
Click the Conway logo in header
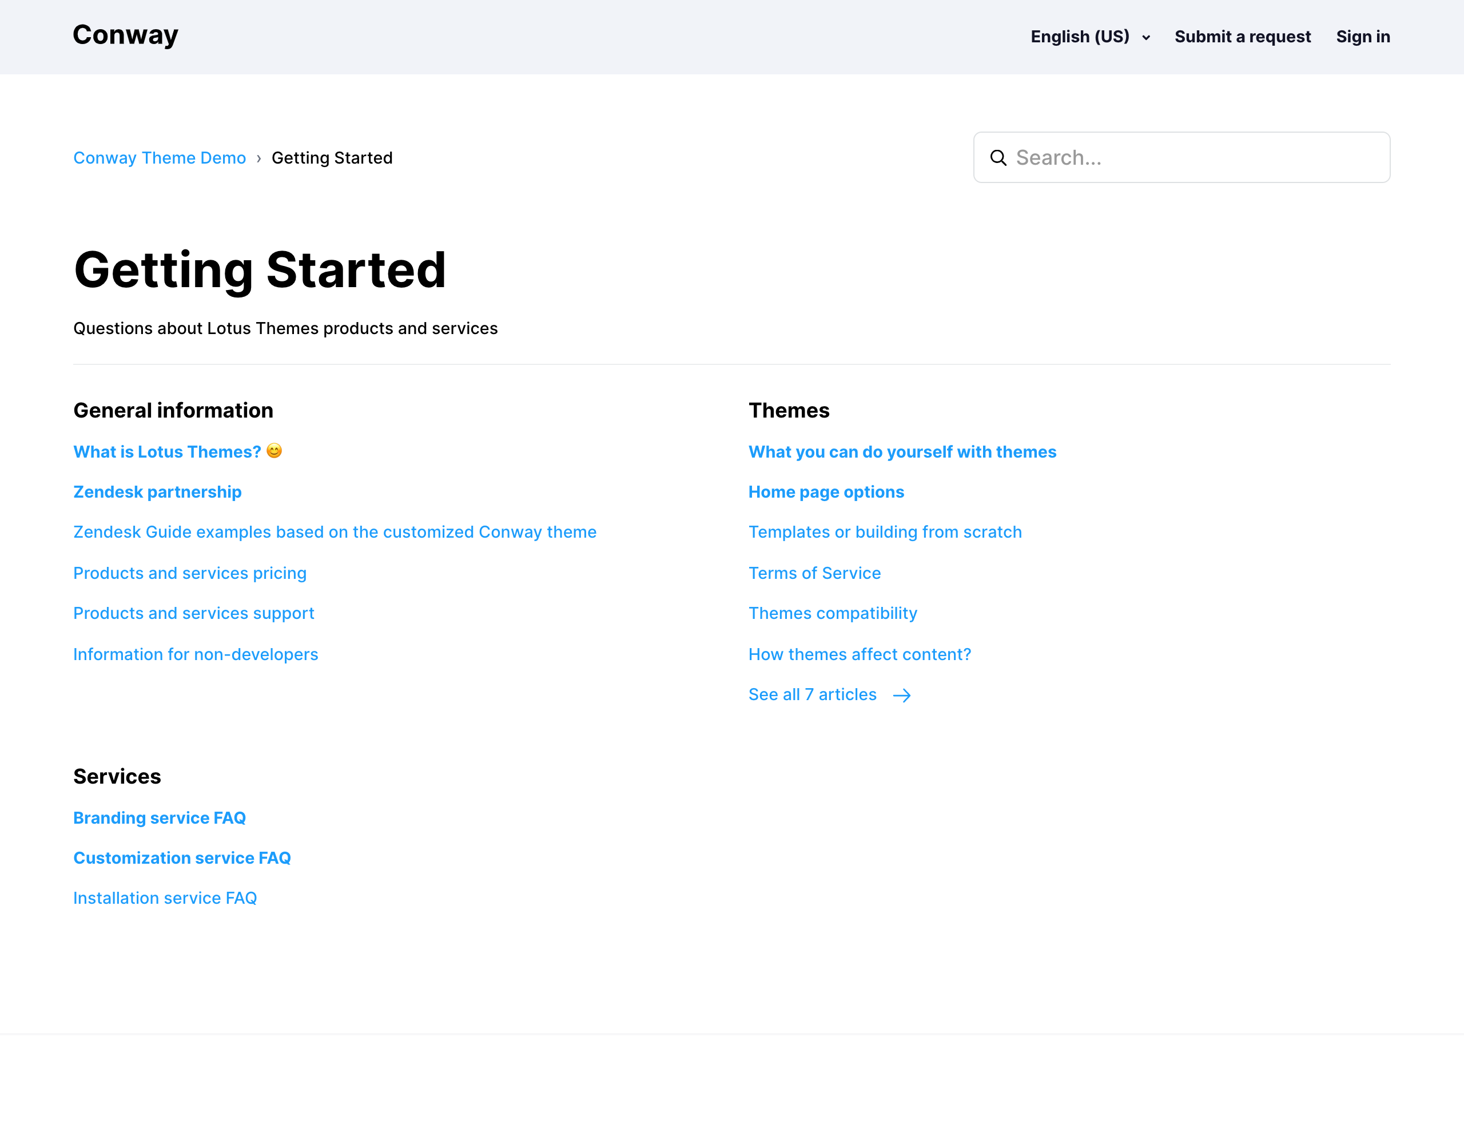tap(125, 35)
